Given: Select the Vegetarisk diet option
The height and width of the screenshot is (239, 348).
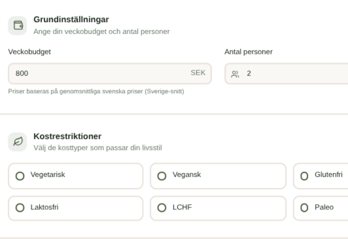Looking at the screenshot, I should point(76,176).
